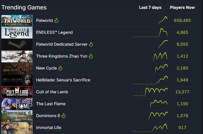Image resolution: width=203 pixels, height=134 pixels.
Task: Click the flame icon beside Three Kingdoms Zhao Yun
Action: (91, 56)
